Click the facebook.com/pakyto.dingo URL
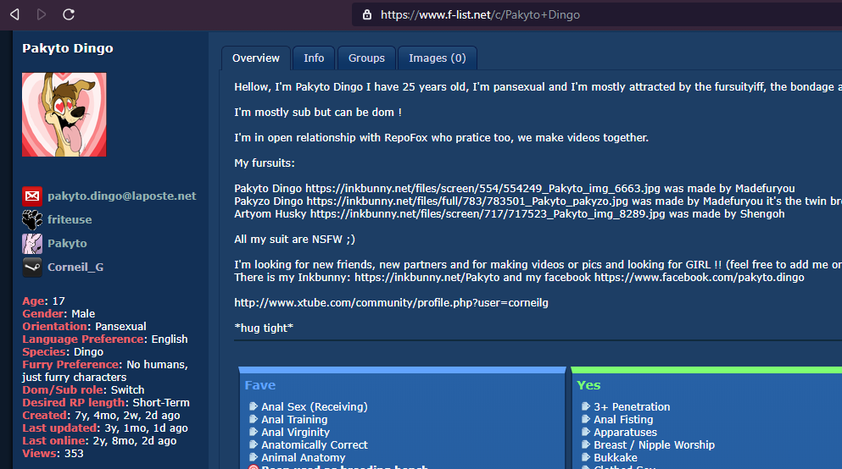Viewport: 842px width, 469px height. pyautogui.click(x=700, y=278)
